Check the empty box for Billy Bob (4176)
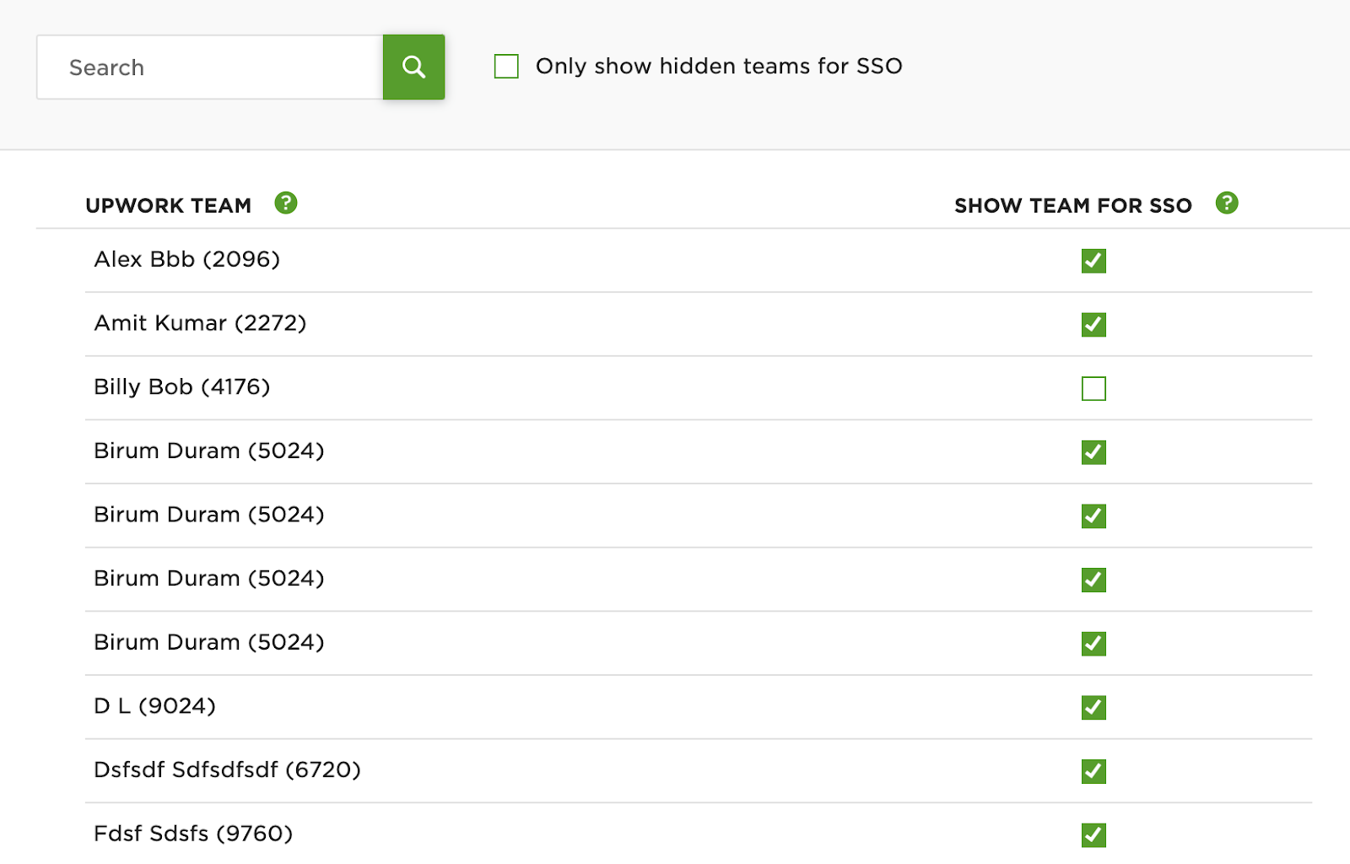This screenshot has height=864, width=1350. 1093,388
